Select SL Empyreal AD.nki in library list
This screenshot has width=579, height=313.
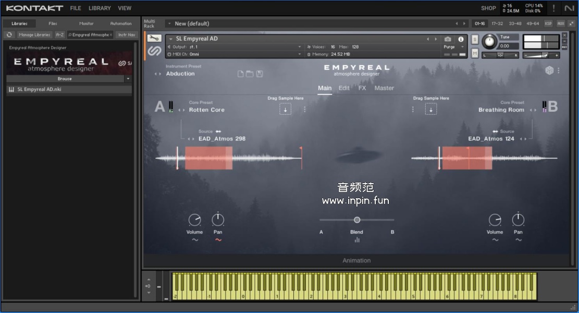[x=69, y=89]
